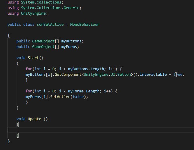Screen dimensions: 194x150
Task: Click on 'UnityEngine.UI.Button' type argument
Action: [x=107, y=75]
